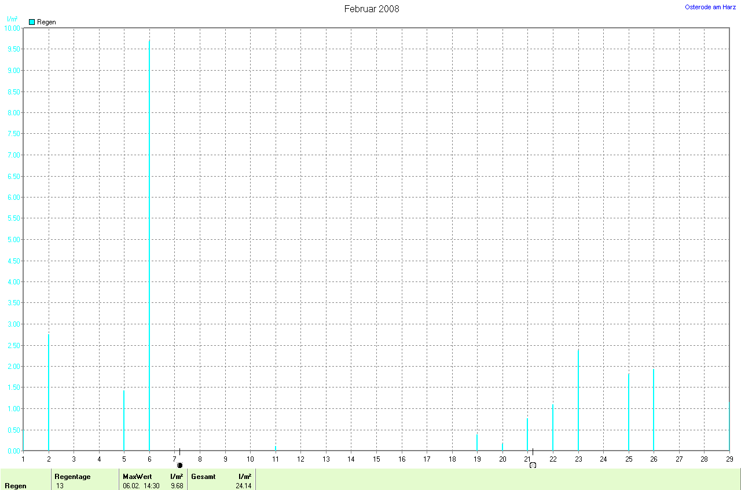Click the new moon icon below day 7
Image resolution: width=741 pixels, height=490 pixels.
tap(179, 465)
